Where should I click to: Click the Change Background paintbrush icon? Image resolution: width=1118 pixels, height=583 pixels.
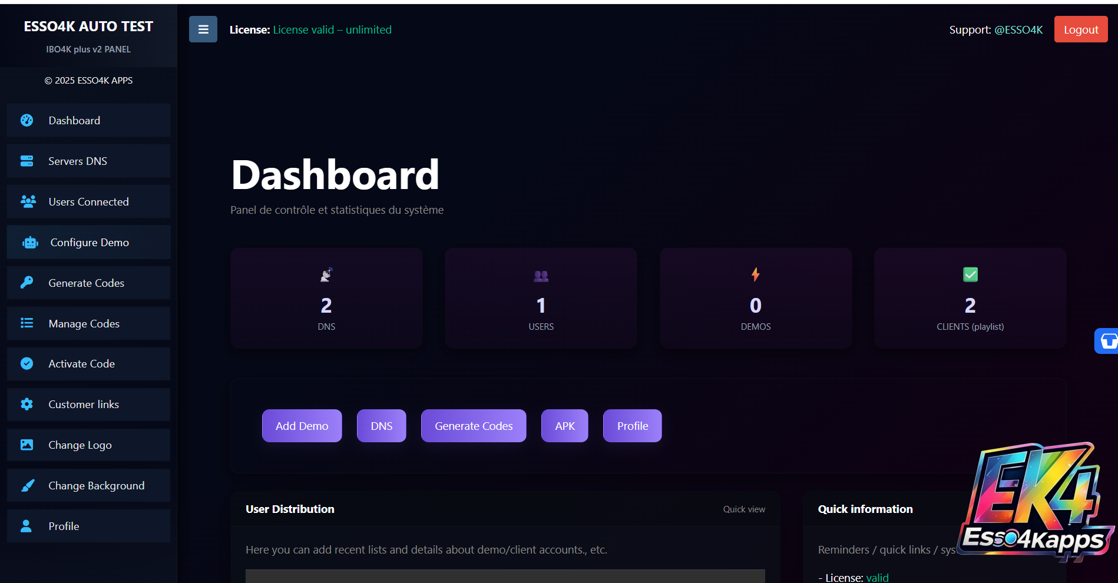pos(28,486)
